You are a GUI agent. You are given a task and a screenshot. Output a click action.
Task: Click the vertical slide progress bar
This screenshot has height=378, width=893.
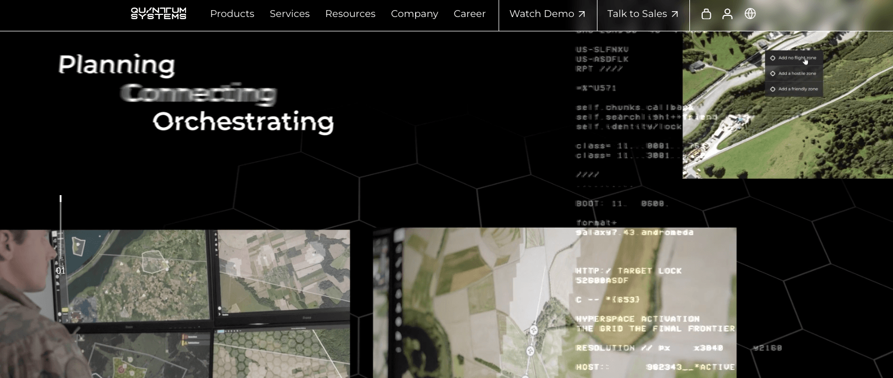[61, 229]
